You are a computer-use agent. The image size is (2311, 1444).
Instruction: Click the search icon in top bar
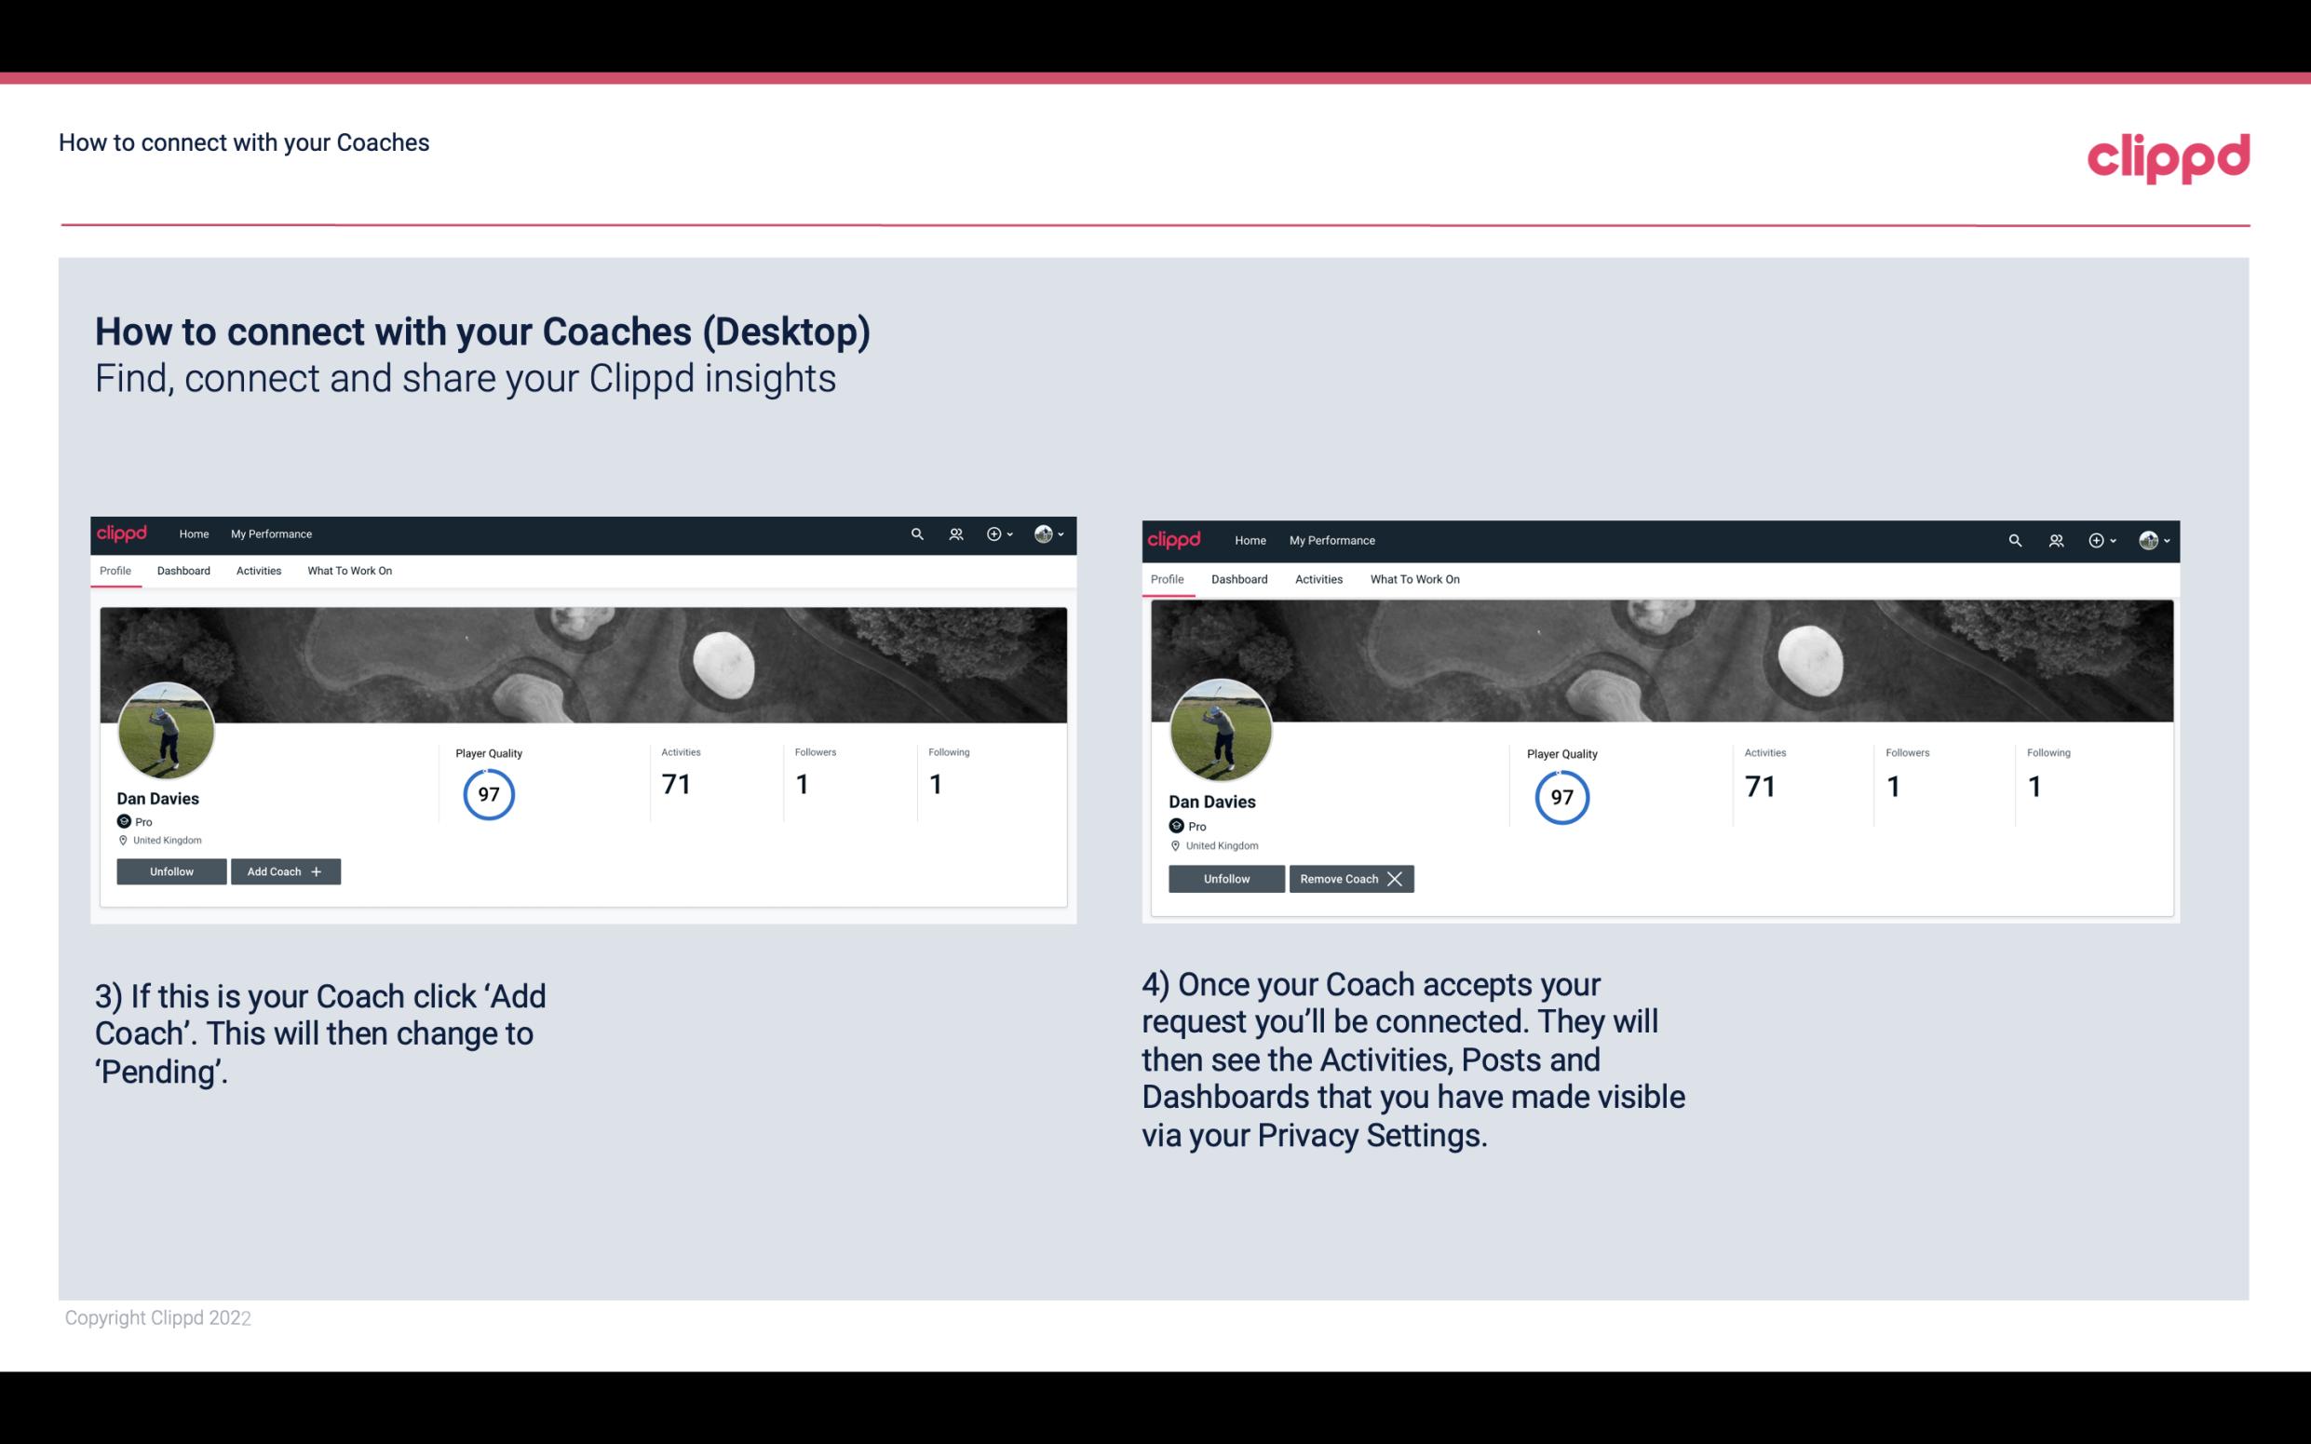(920, 533)
